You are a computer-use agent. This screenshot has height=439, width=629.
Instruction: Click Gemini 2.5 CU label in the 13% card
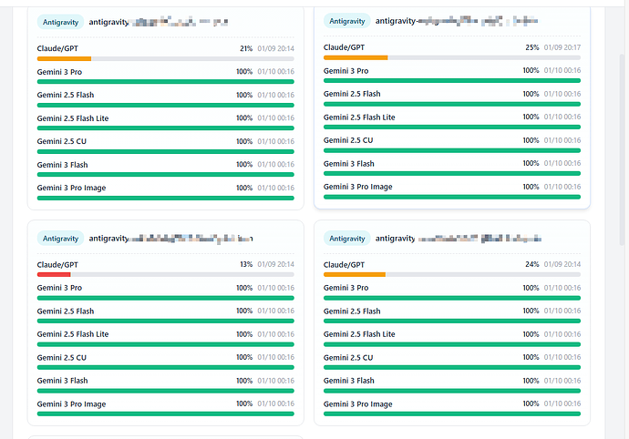click(x=61, y=358)
